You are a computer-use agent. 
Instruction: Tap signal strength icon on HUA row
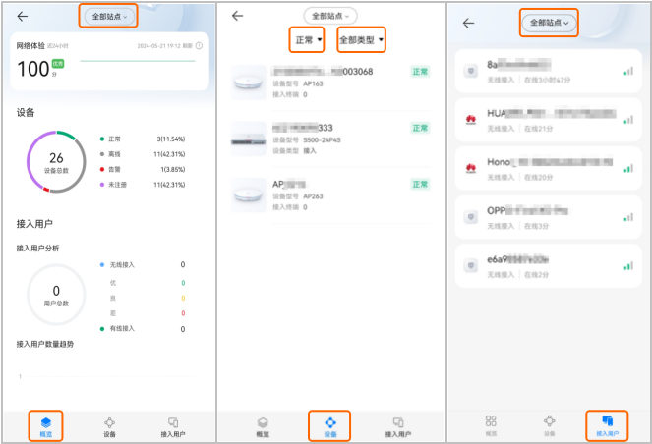(x=628, y=120)
